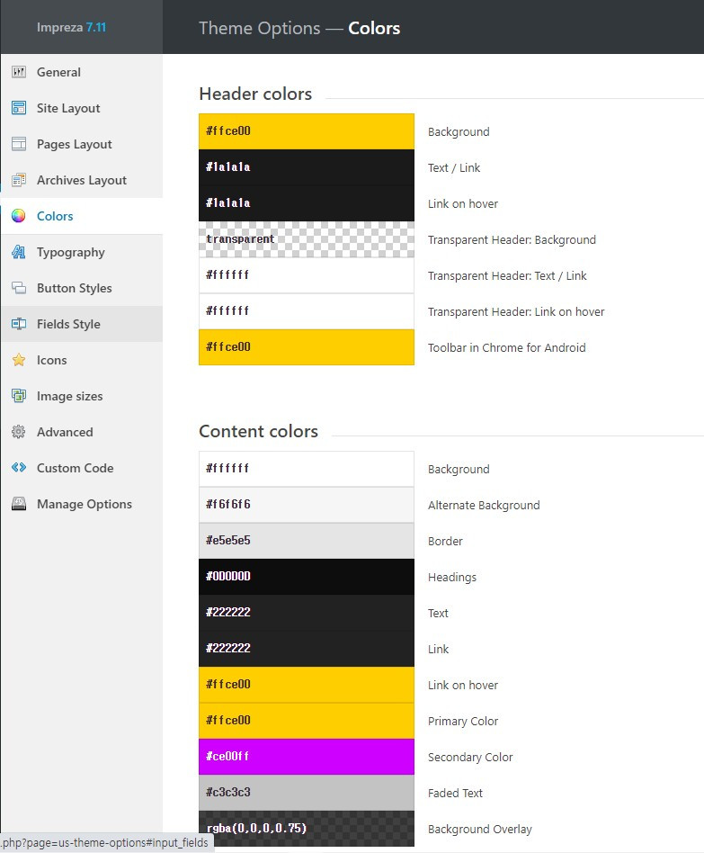704x853 pixels.
Task: Click the Alternate Background label
Action: [484, 506]
